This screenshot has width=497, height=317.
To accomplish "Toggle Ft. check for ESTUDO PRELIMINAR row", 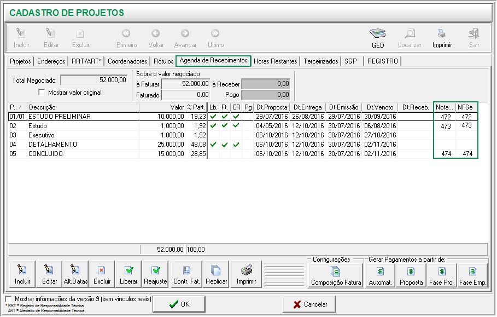I will (225, 117).
